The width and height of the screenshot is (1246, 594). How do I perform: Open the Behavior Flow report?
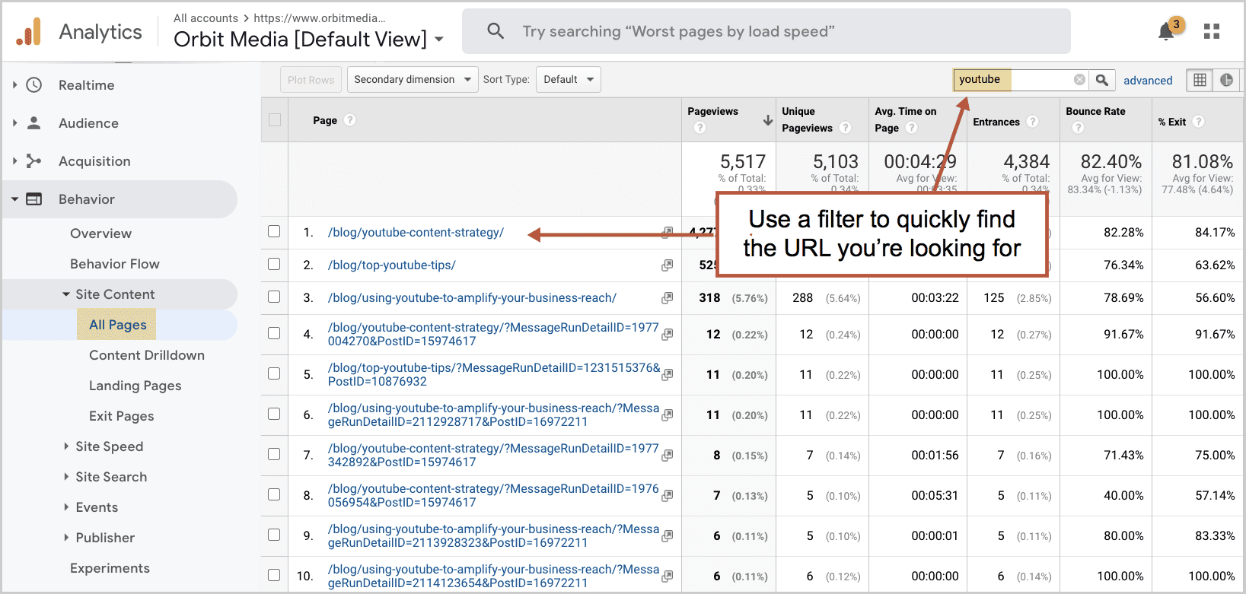pyautogui.click(x=115, y=264)
